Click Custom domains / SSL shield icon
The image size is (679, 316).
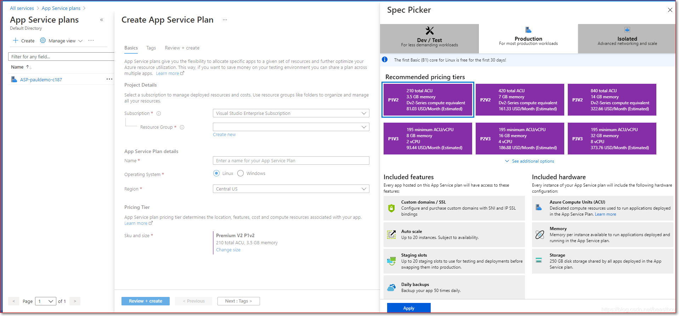click(x=391, y=208)
